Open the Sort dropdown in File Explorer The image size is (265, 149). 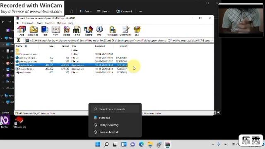coord(86,11)
